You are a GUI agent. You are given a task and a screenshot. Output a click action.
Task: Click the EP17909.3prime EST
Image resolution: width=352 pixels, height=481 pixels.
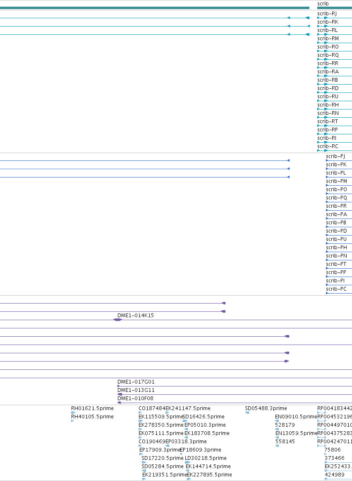tap(160, 450)
